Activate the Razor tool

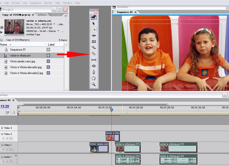point(93,54)
